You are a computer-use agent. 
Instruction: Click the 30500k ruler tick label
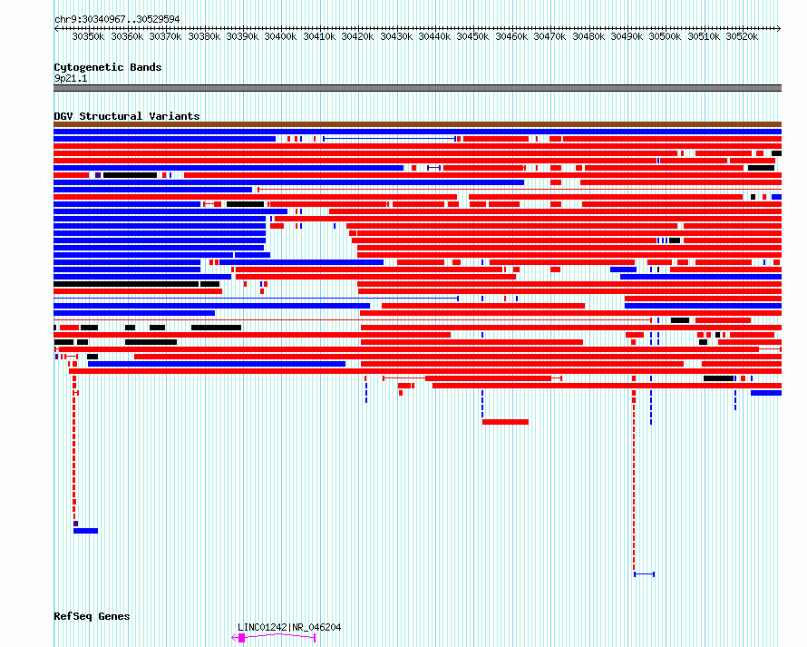pyautogui.click(x=665, y=36)
